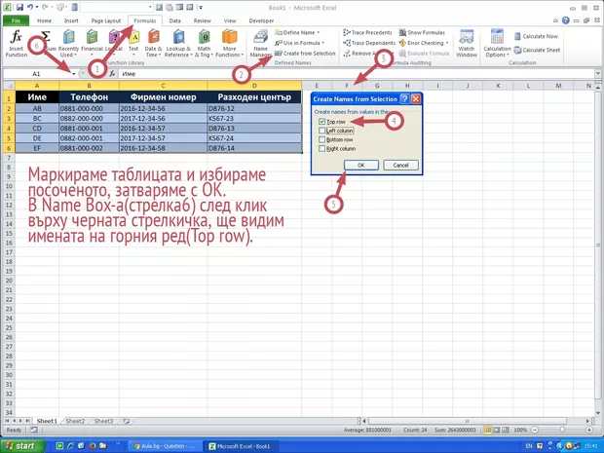604x453 pixels.
Task: Open the Math & Trig functions library
Action: [x=204, y=43]
